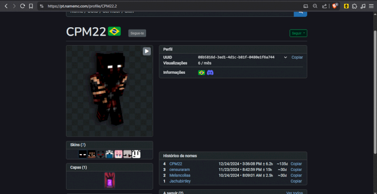377x194 pixels.
Task: Open the Seguir dropdown button
Action: coord(298,33)
